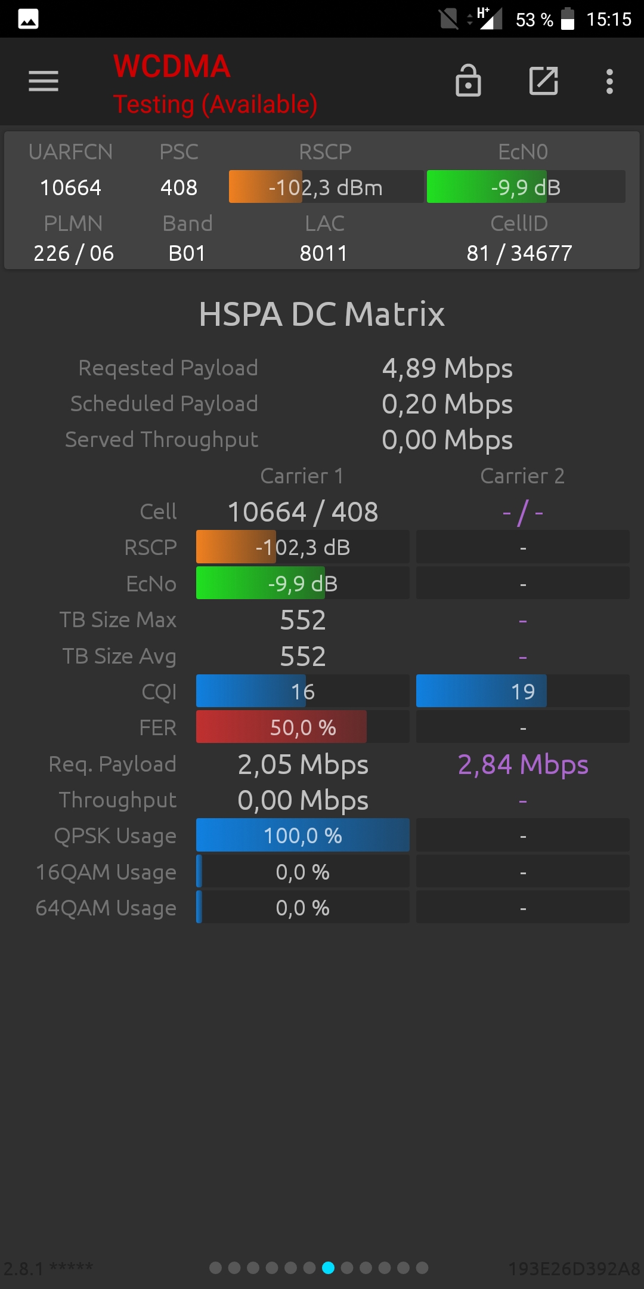Tap the Carrier 2 CQI 19 bar

[x=523, y=691]
